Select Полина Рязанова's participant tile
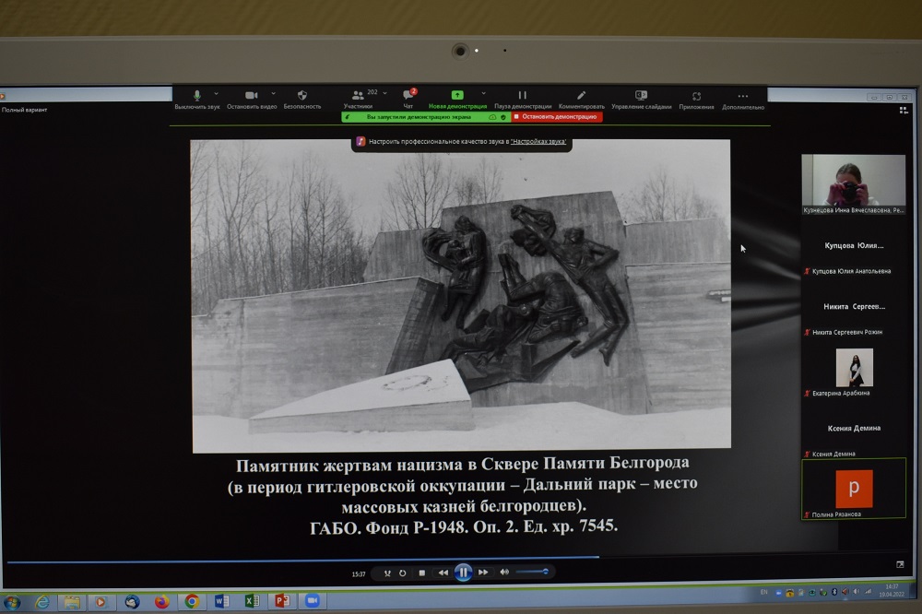Image resolution: width=922 pixels, height=614 pixels. click(853, 490)
